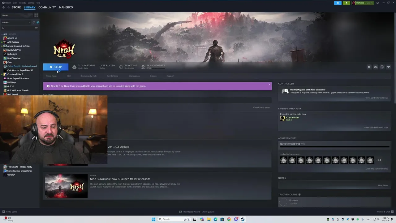Select Call of Duty Update Queued entry
The width and height of the screenshot is (396, 223).
point(22,66)
